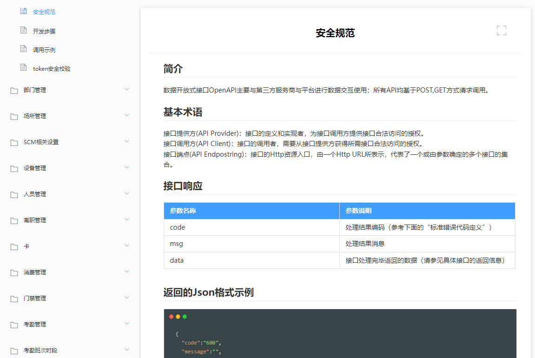This screenshot has width=535, height=358.
Task: Select the 离职管理 menu label
Action: pyautogui.click(x=35, y=220)
